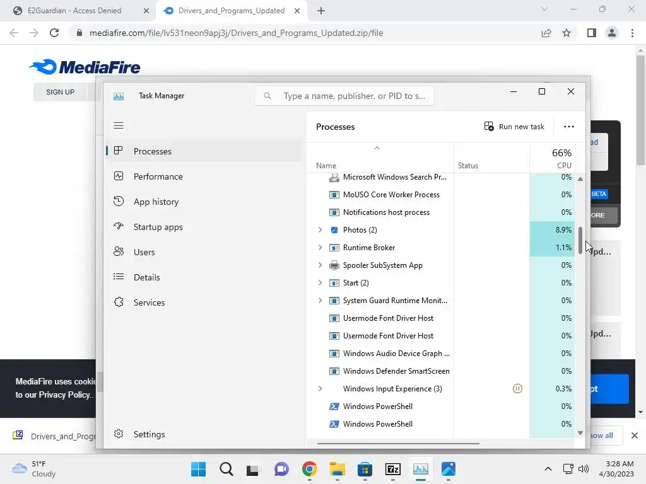Focus the Task Manager search field

(344, 96)
